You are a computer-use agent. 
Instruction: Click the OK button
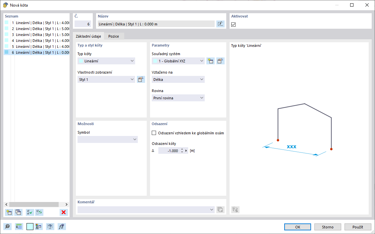pyautogui.click(x=297, y=227)
